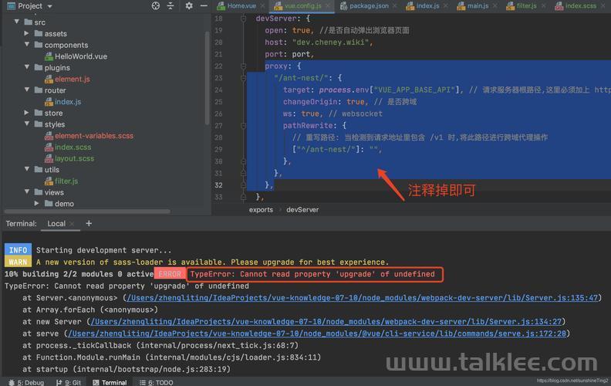The image size is (611, 386).
Task: Collapse the src folder
Action: (17, 22)
